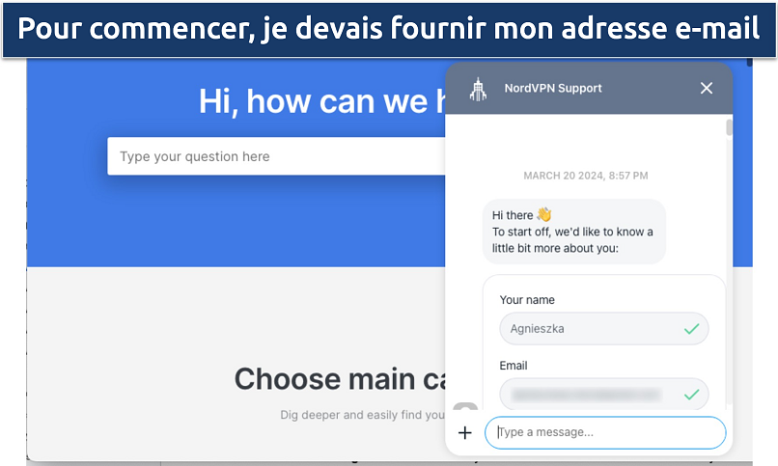Click the 'NordVPN Support' header title
778x466 pixels.
[553, 88]
